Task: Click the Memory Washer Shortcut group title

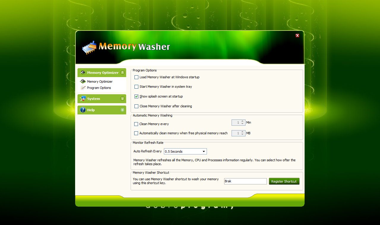Action: click(151, 173)
